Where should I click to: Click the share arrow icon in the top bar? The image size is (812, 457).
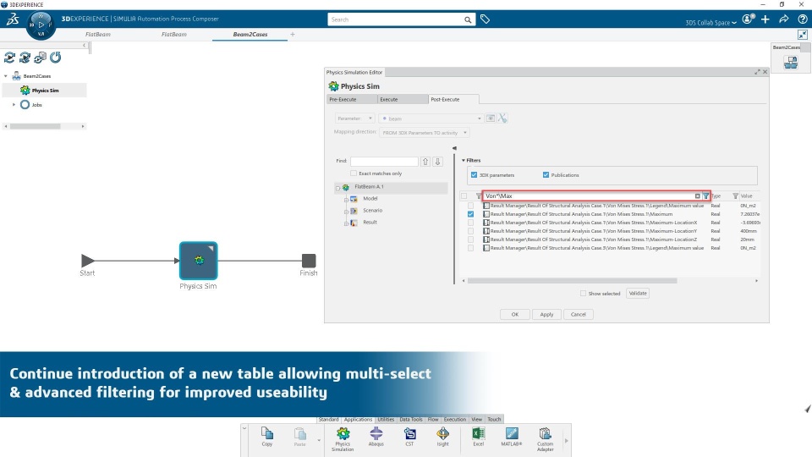click(784, 19)
